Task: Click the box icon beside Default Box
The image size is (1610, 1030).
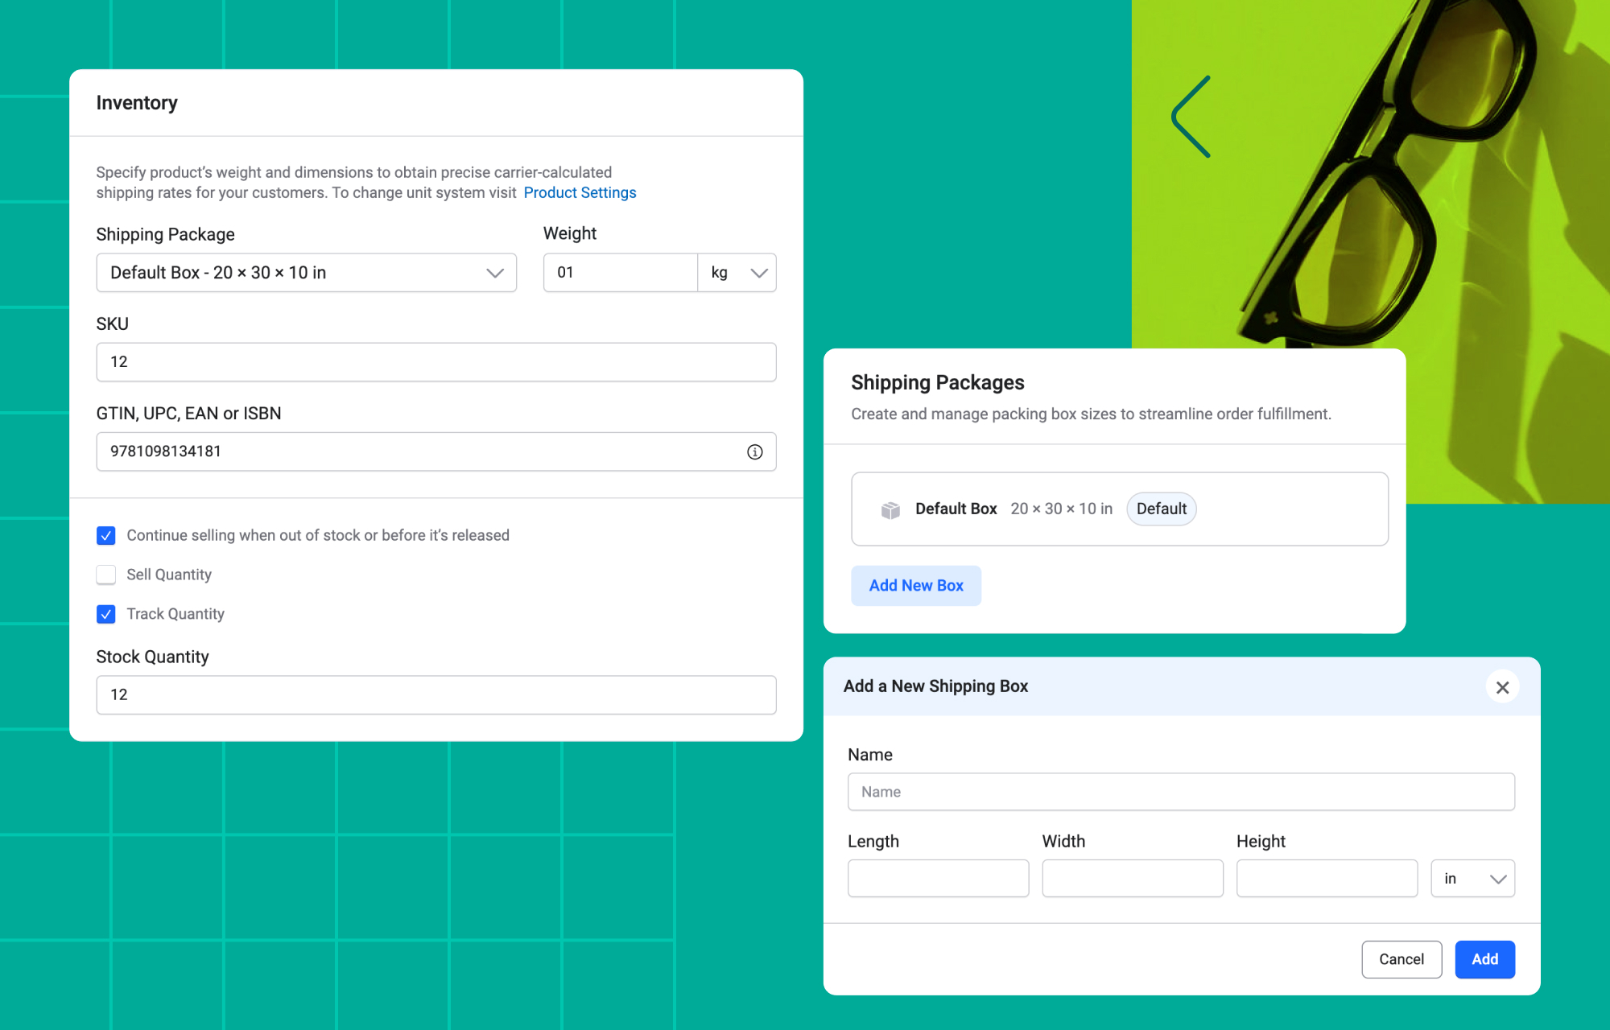Action: (890, 509)
